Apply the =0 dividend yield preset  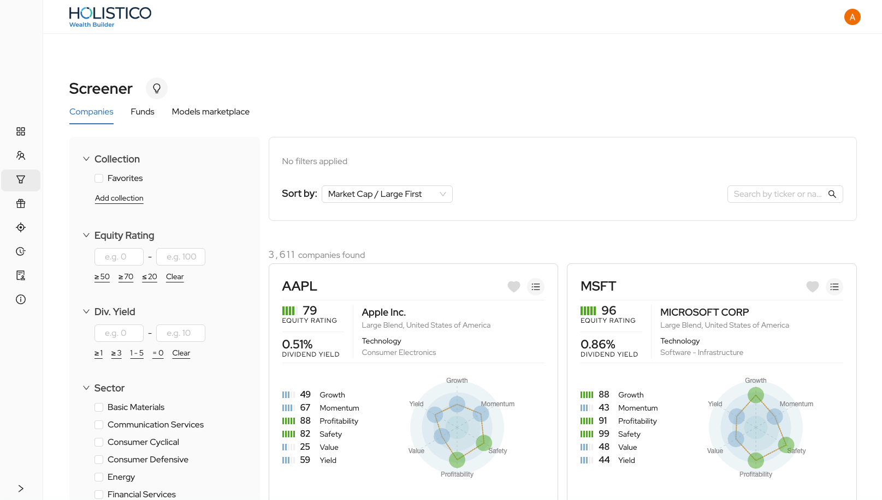click(158, 353)
